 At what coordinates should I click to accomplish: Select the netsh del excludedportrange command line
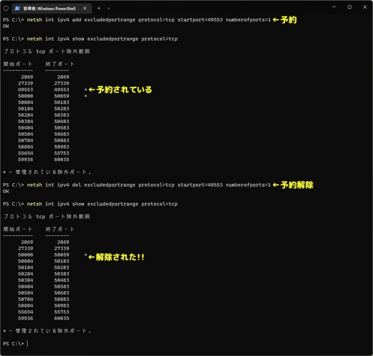140,185
